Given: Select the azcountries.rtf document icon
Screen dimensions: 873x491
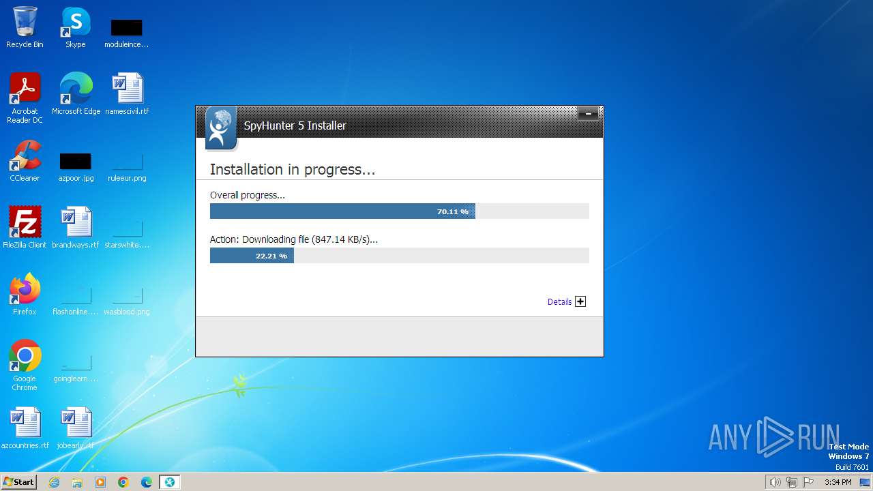Looking at the screenshot, I should 25,428.
